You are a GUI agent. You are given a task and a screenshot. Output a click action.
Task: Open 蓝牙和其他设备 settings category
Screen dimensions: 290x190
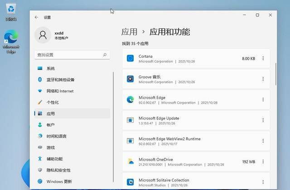[72, 80]
